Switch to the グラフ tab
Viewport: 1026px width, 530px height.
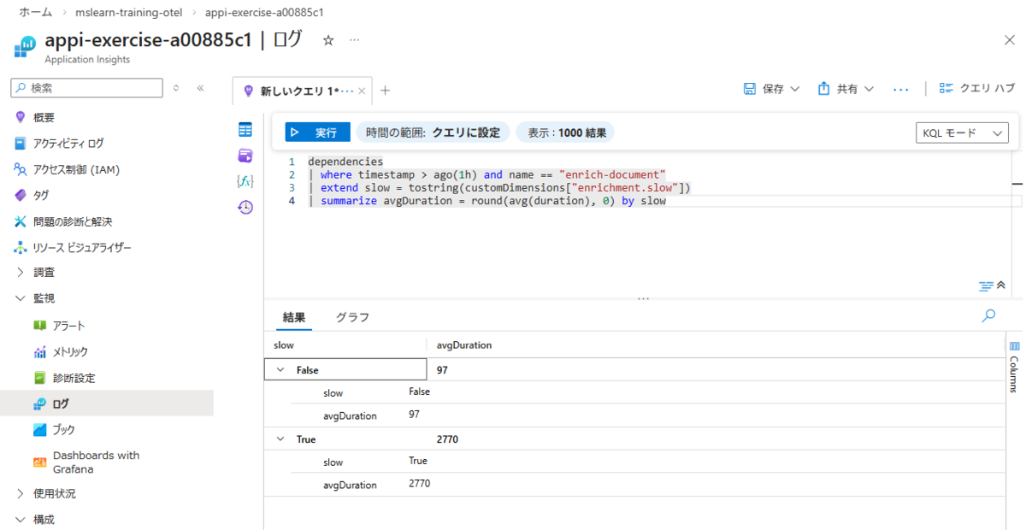(x=352, y=316)
